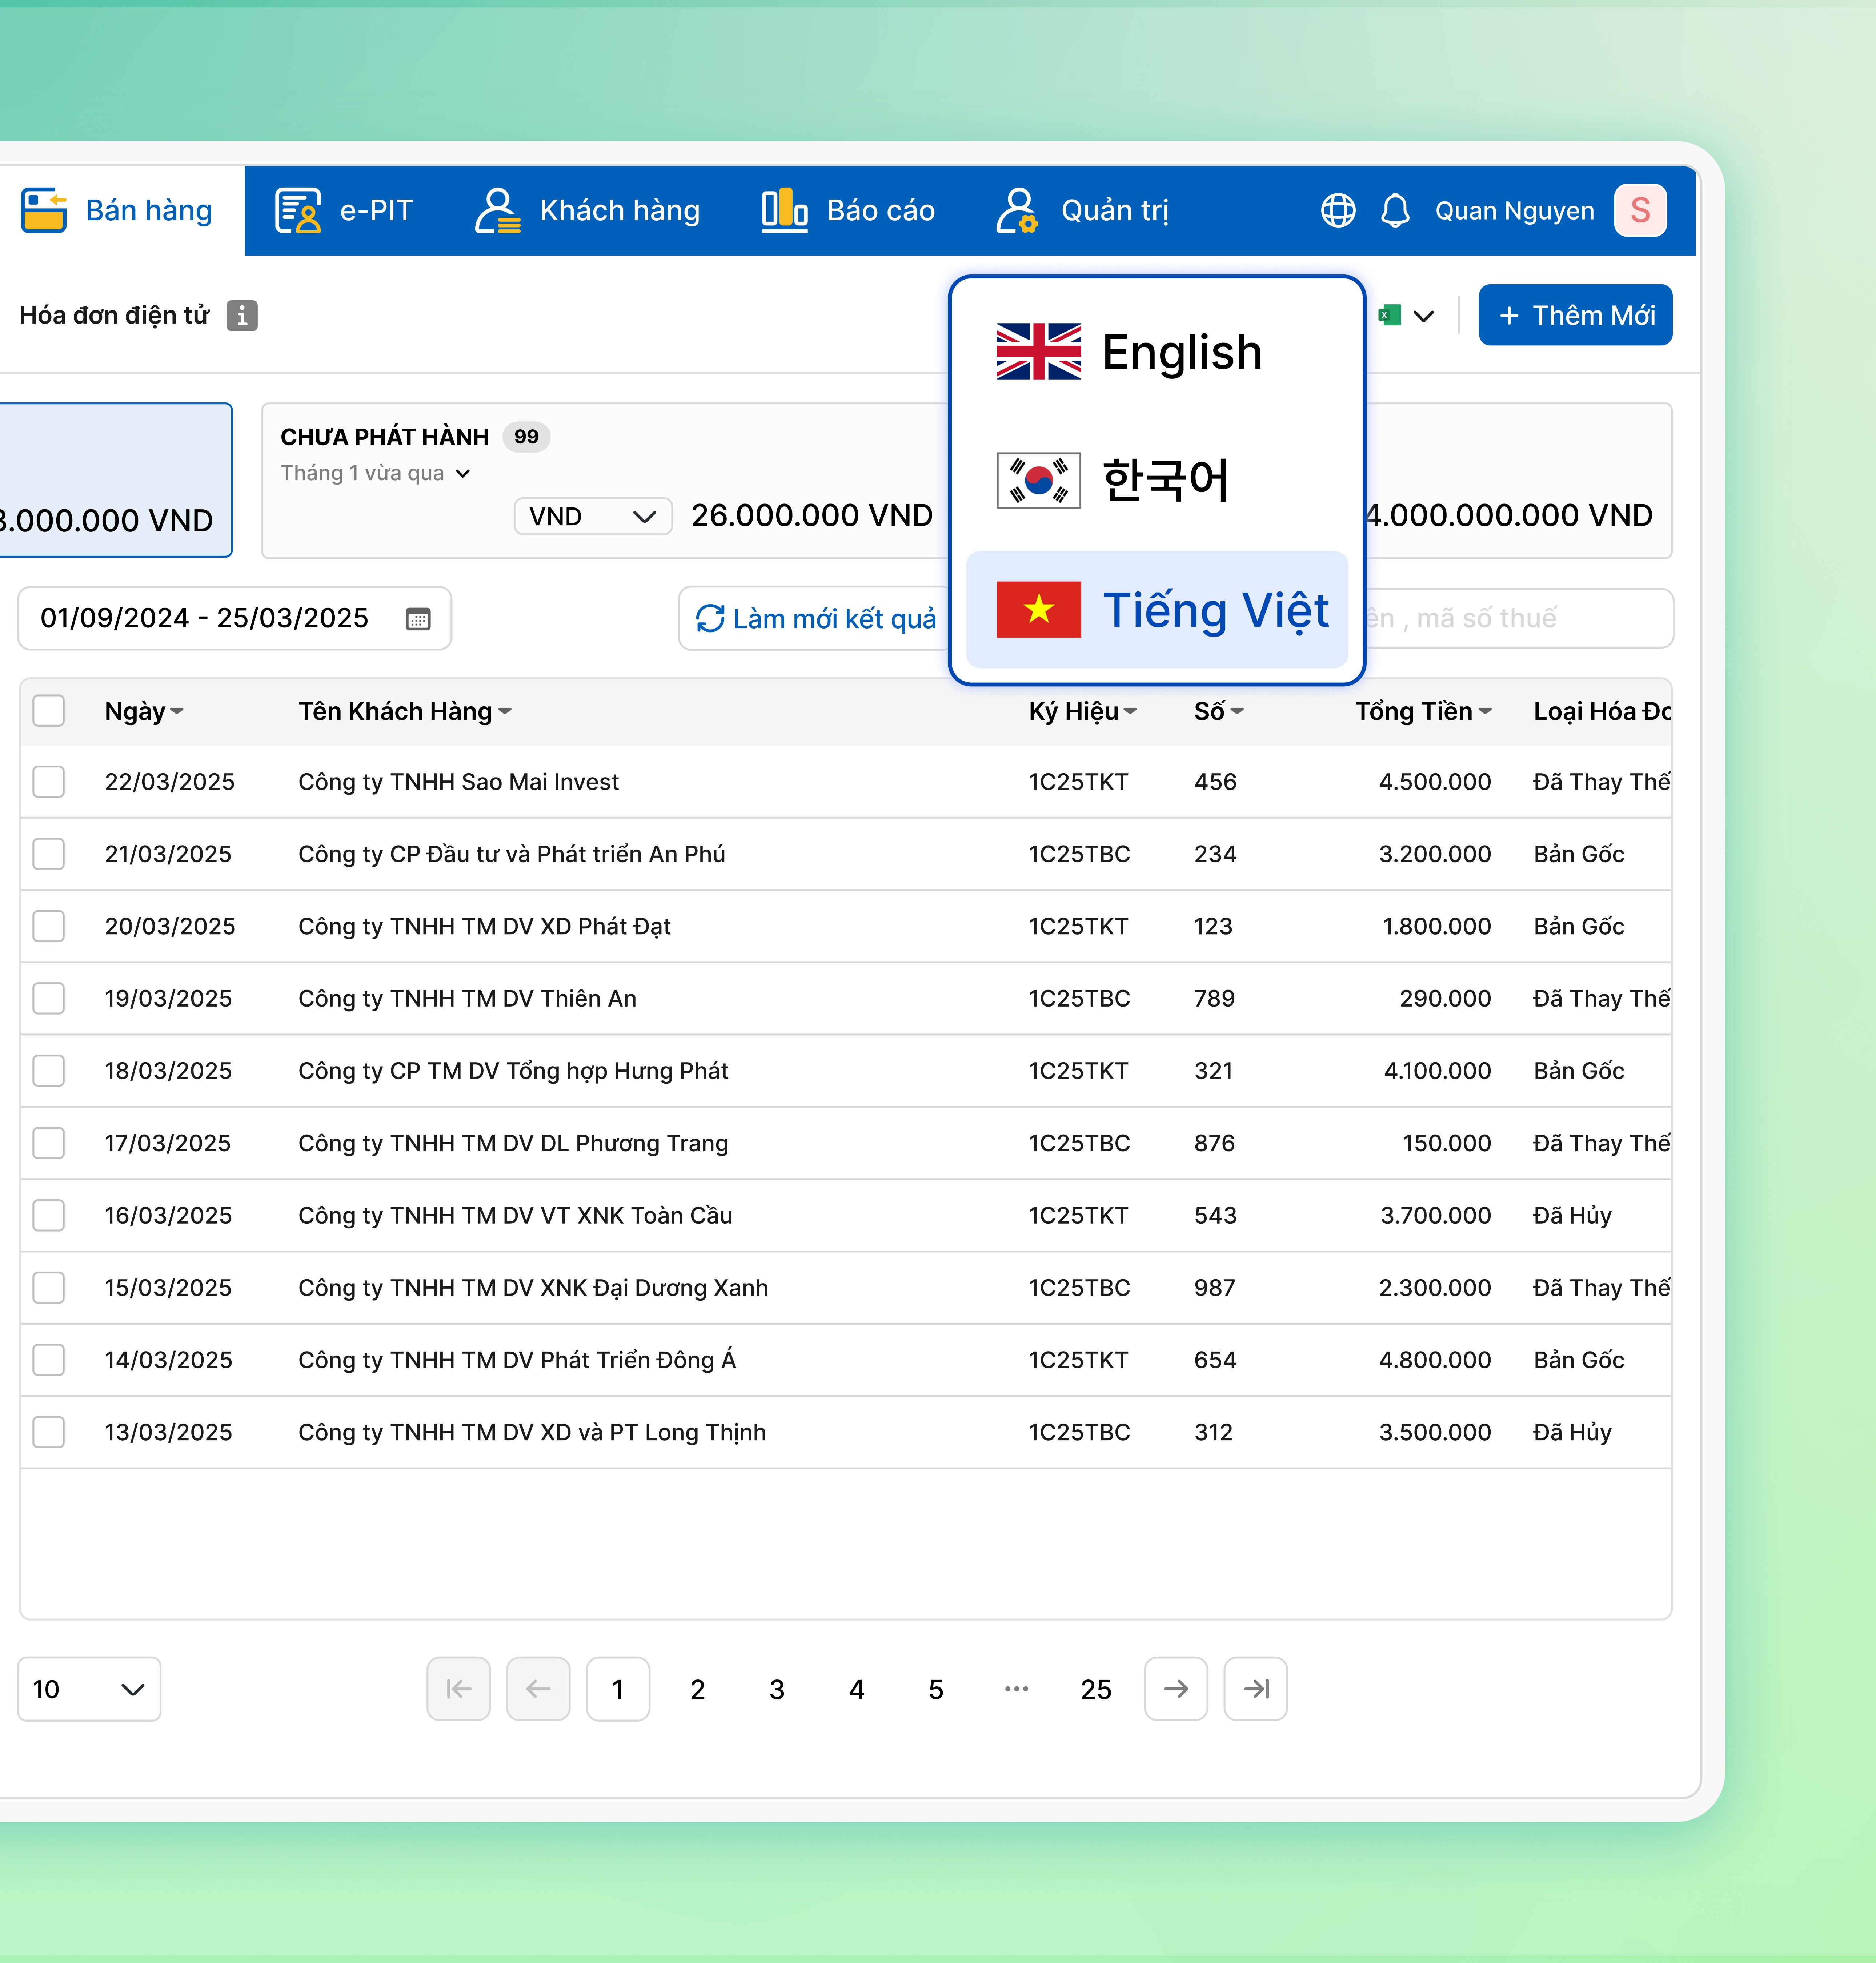Image resolution: width=1876 pixels, height=1963 pixels.
Task: Open the rows-per-page dropdown showing 10
Action: tap(89, 1689)
